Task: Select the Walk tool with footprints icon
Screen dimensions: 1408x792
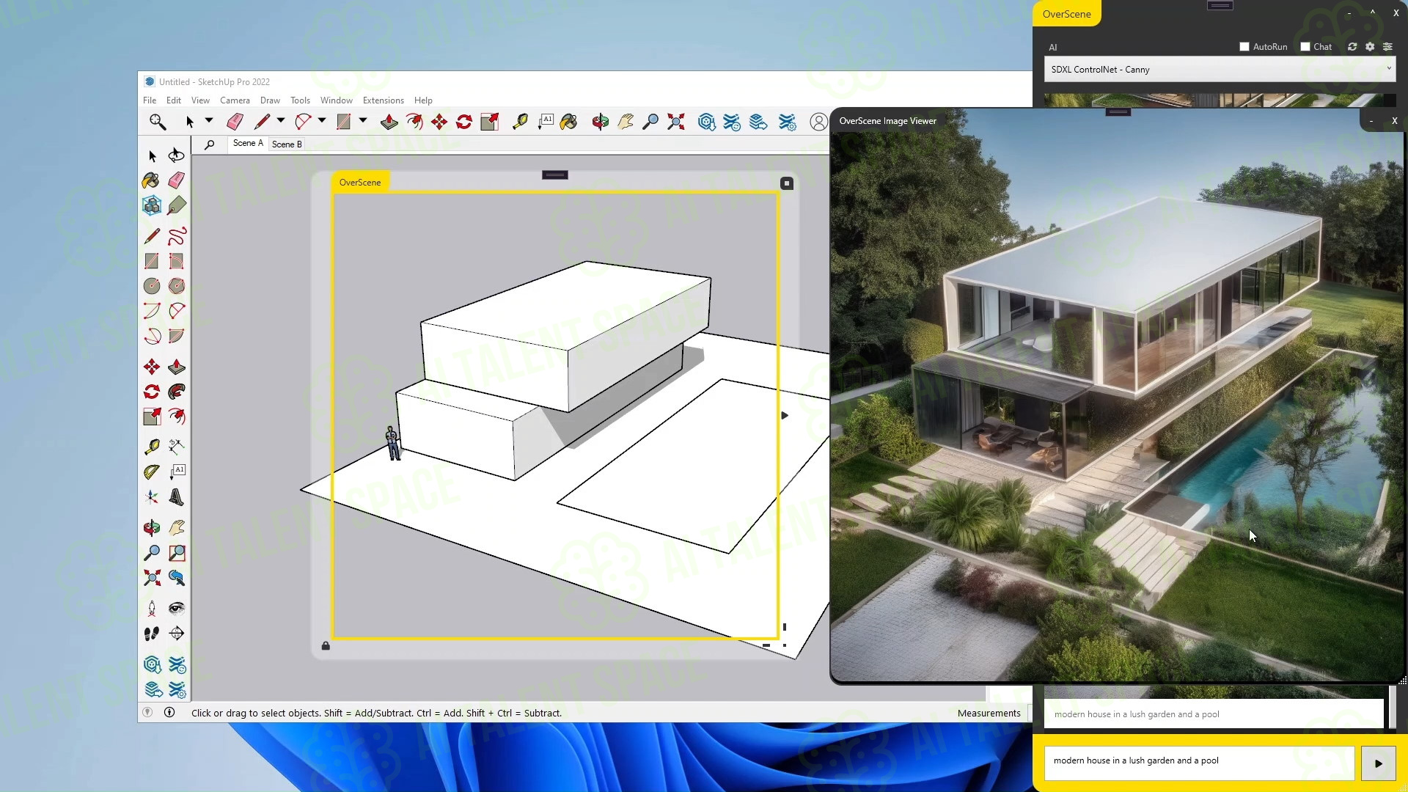Action: [152, 634]
